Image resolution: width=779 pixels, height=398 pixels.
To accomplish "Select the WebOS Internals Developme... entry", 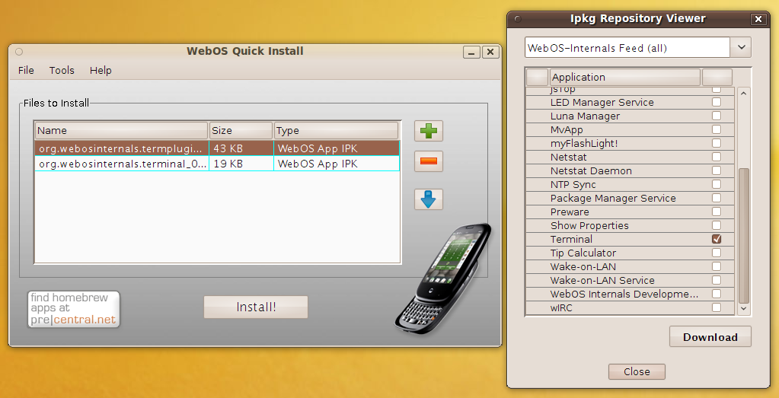I will [624, 294].
